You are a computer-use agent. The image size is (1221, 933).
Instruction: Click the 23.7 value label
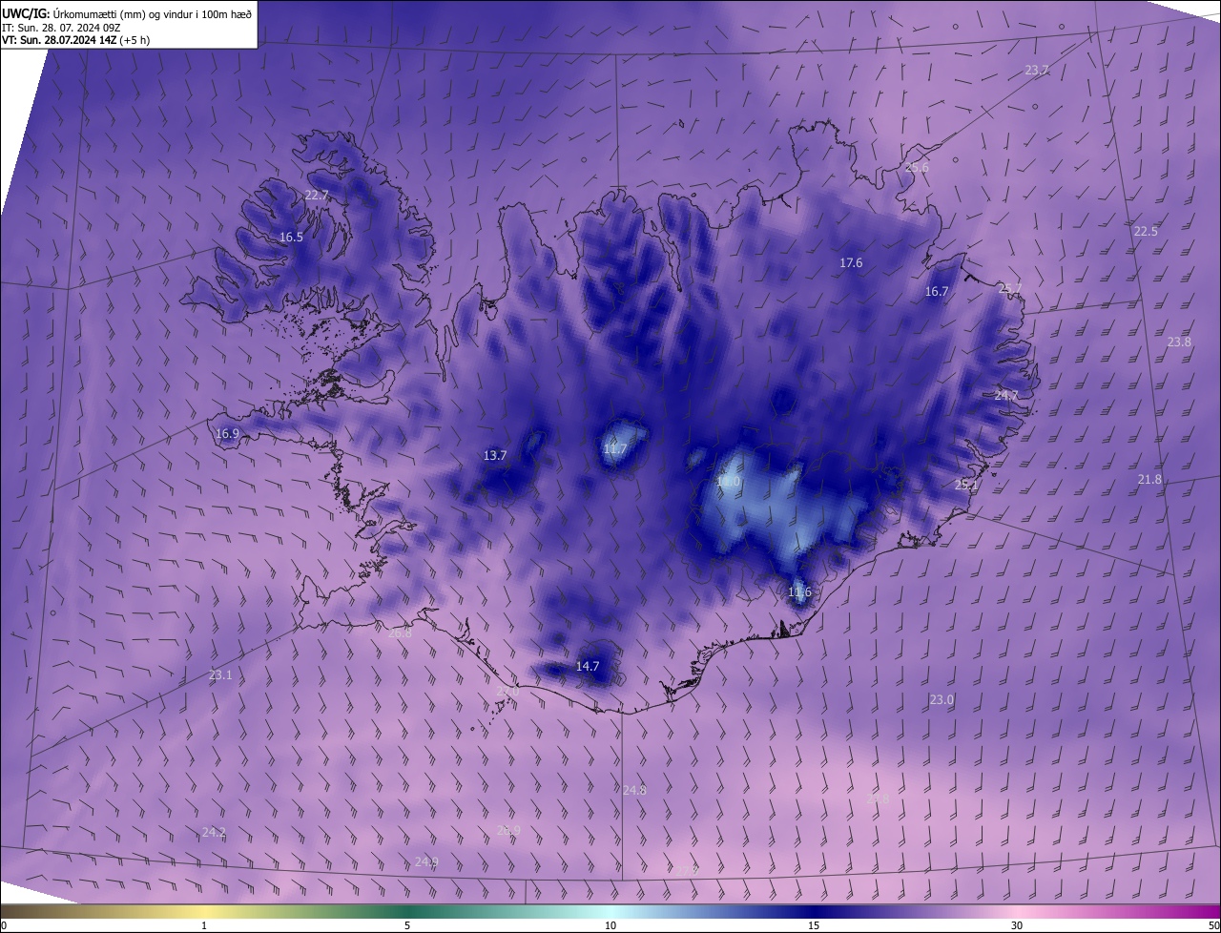tap(1036, 70)
